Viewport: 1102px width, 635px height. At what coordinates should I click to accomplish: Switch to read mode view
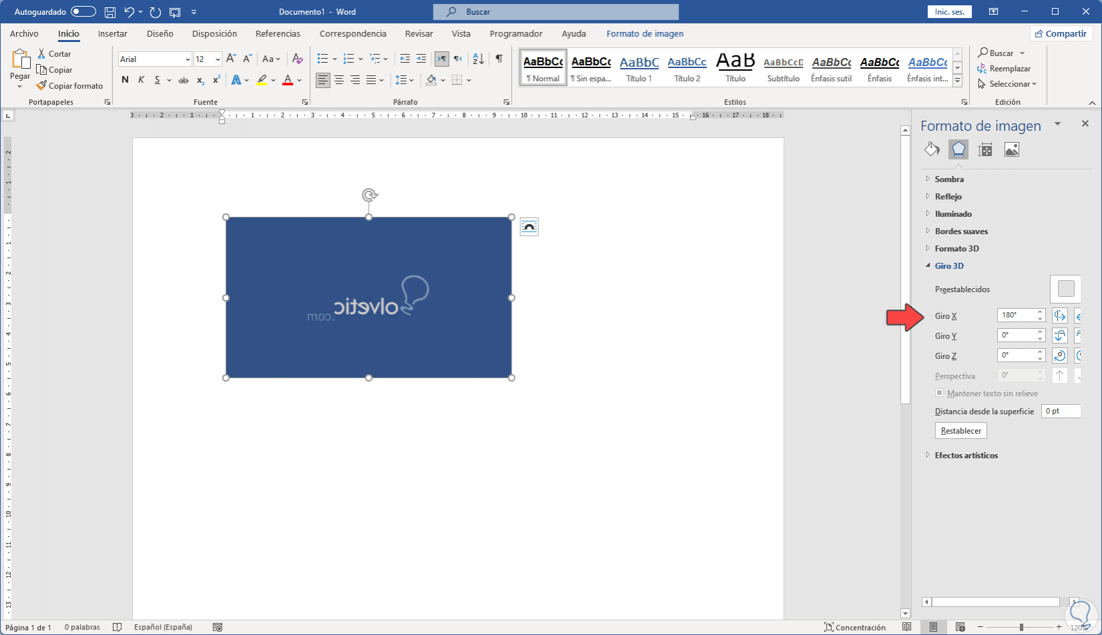pos(906,627)
